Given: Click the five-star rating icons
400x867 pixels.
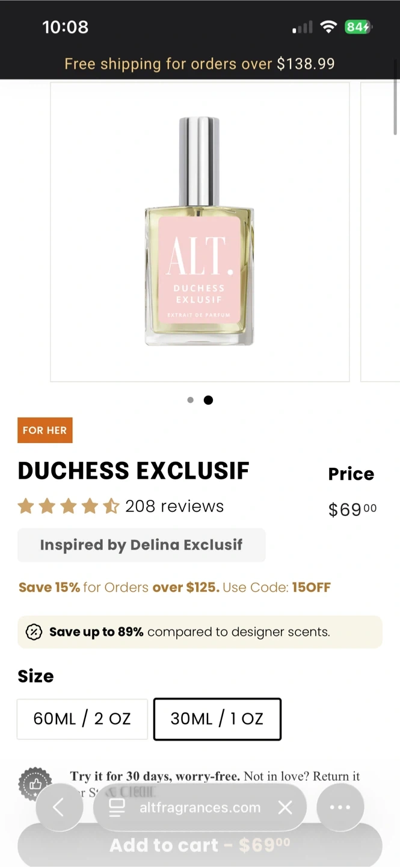Looking at the screenshot, I should pyautogui.click(x=69, y=506).
